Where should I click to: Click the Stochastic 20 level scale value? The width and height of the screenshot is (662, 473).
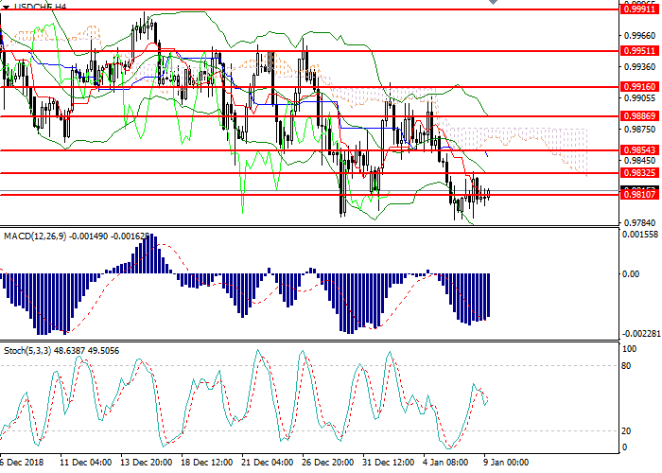[626, 429]
